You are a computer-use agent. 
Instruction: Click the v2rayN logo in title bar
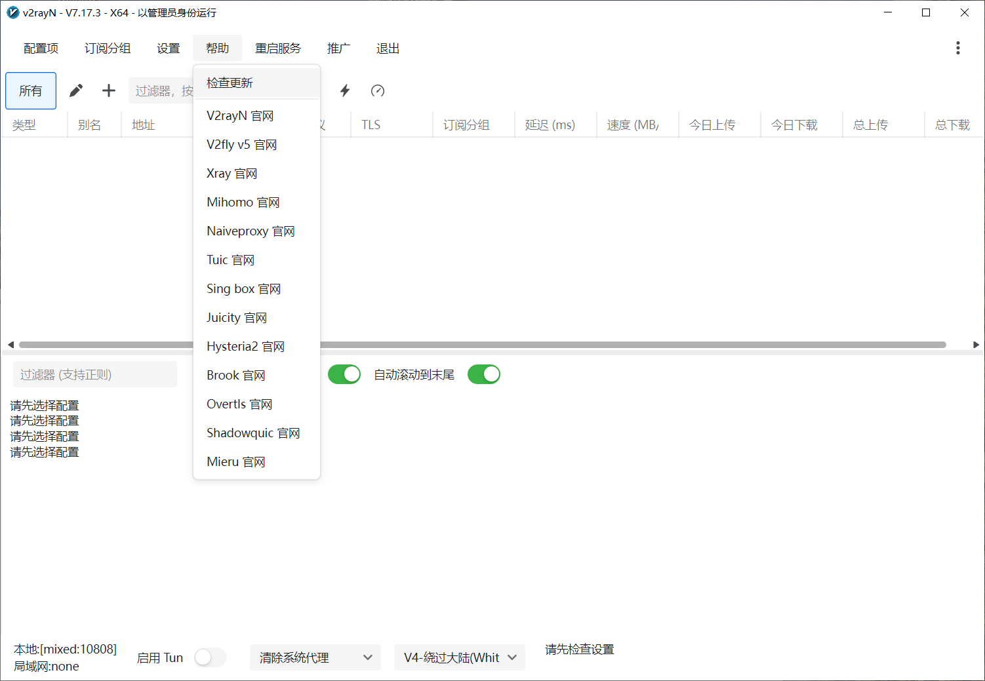(x=12, y=12)
